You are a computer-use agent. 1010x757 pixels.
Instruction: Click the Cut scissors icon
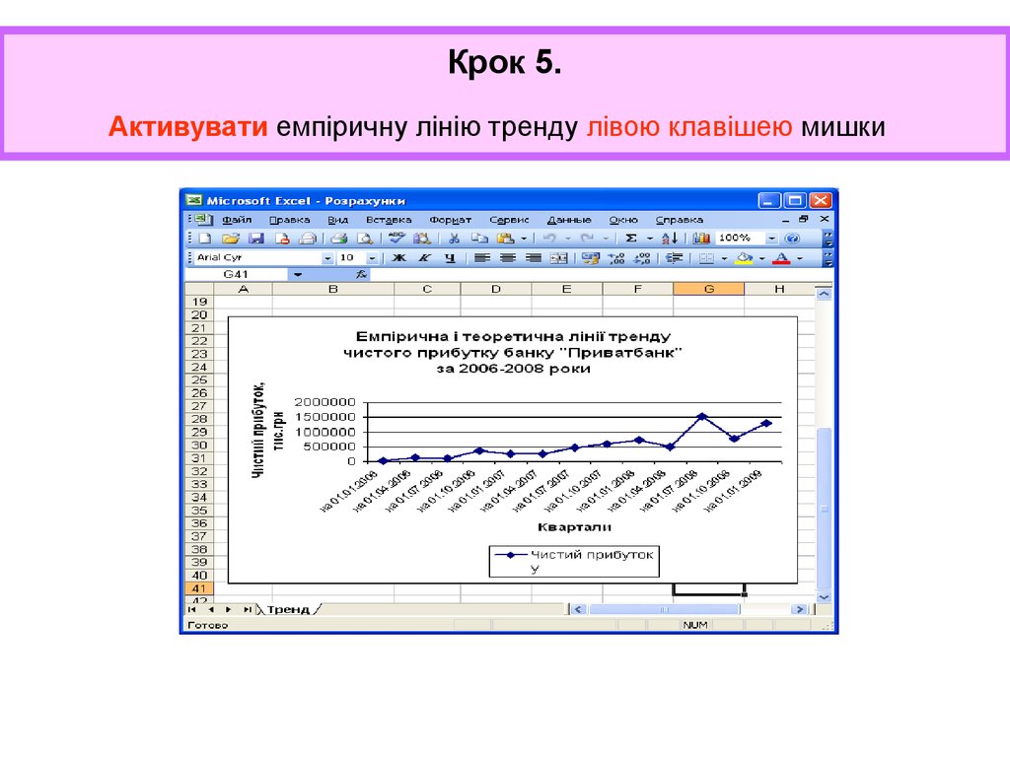(x=454, y=239)
